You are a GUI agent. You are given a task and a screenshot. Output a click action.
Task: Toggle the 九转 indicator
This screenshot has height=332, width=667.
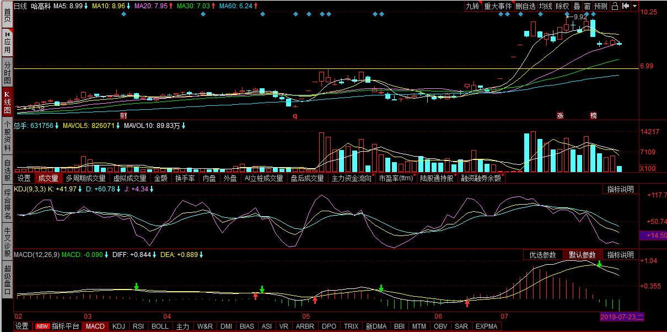click(473, 6)
